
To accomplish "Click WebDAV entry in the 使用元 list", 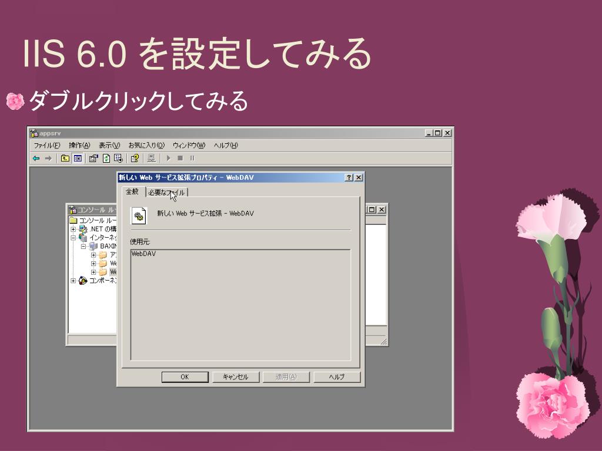I will tap(143, 254).
